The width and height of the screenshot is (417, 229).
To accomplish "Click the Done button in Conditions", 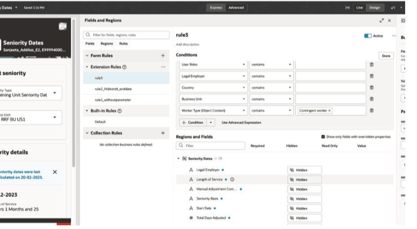I will pos(386,56).
